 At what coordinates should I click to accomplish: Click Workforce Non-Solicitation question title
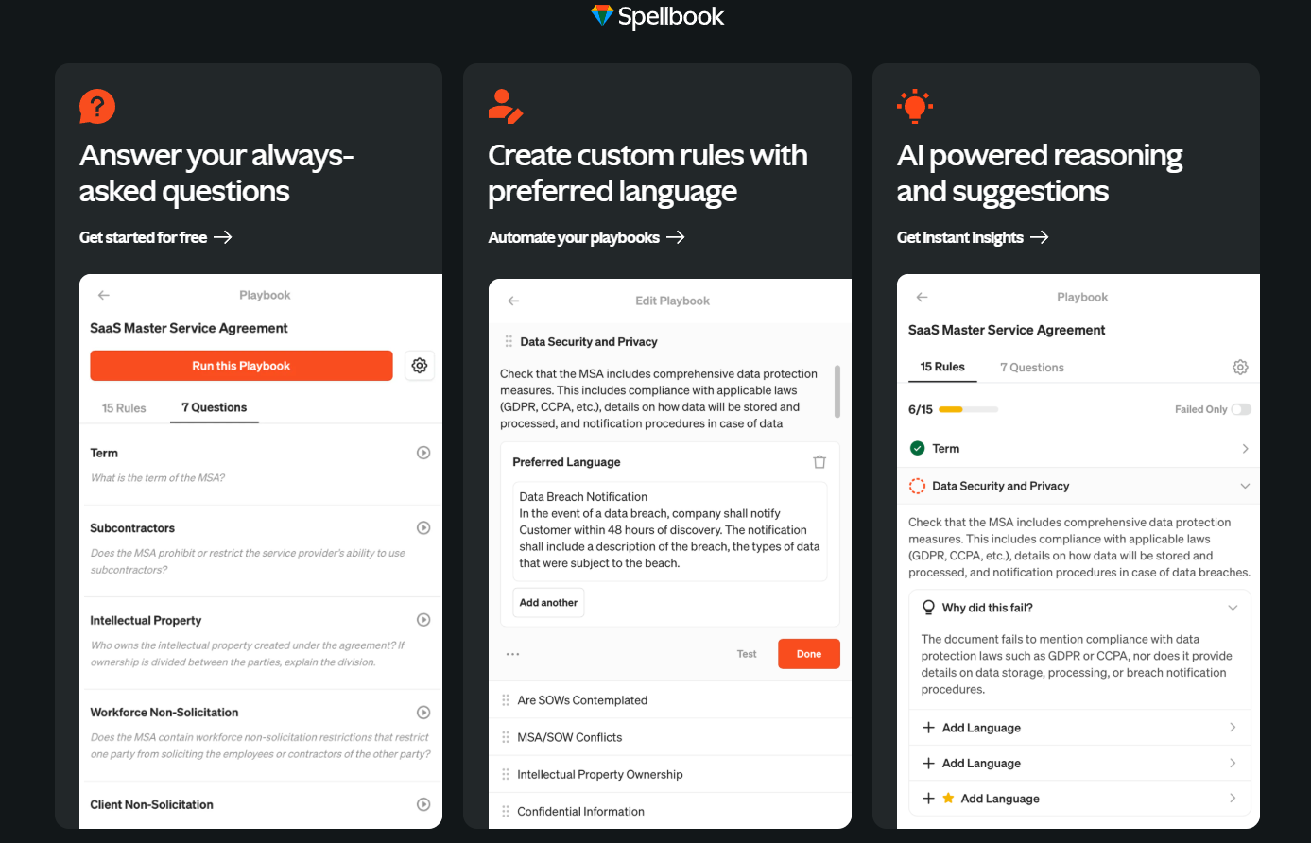point(164,713)
